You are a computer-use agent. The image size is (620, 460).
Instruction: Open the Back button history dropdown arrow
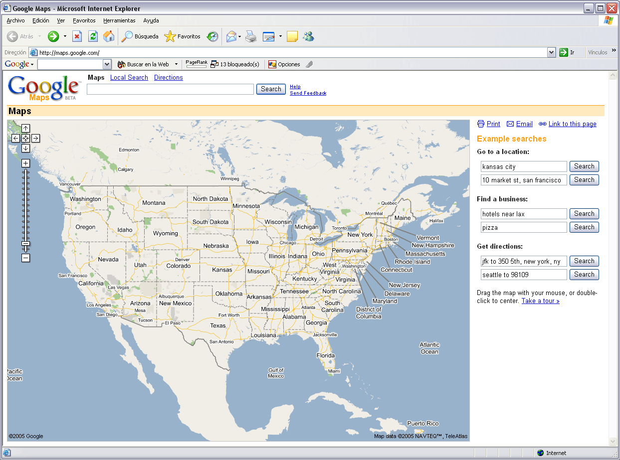[40, 36]
